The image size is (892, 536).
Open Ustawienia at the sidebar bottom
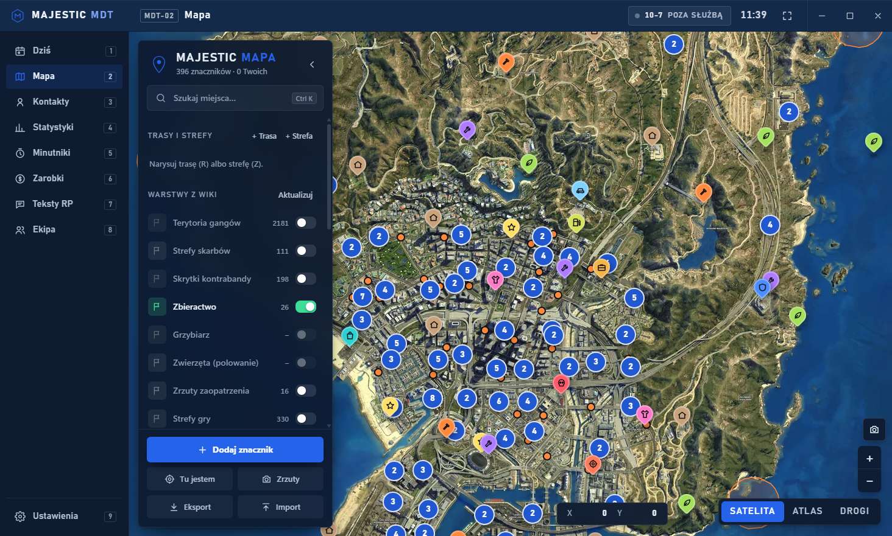click(65, 516)
